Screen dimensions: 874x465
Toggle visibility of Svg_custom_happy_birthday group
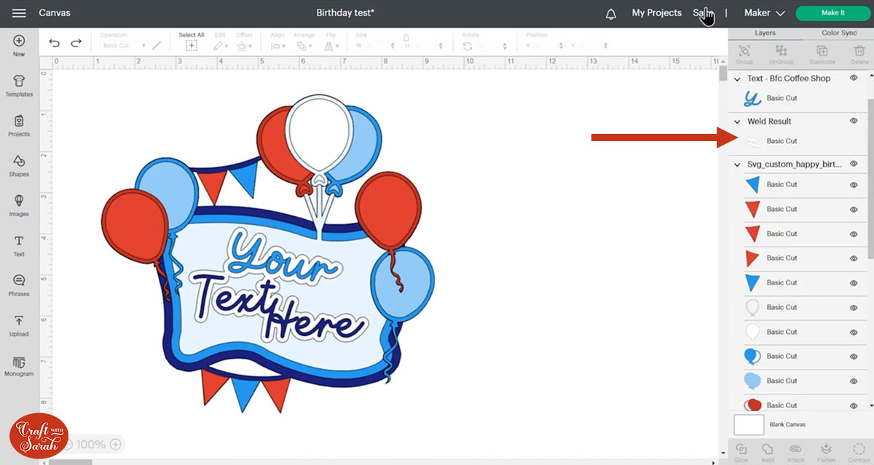tap(854, 164)
